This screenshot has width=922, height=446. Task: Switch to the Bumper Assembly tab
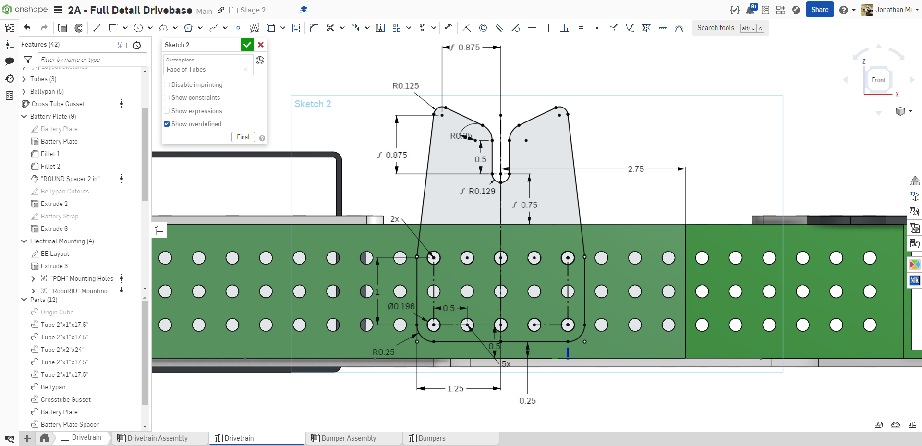tap(349, 438)
